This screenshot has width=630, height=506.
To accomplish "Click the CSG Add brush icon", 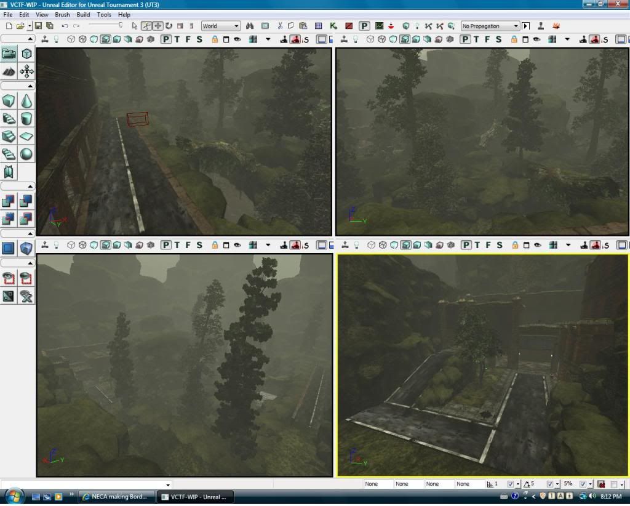I will pyautogui.click(x=9, y=201).
